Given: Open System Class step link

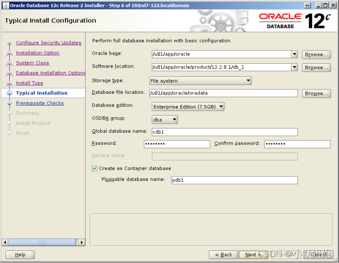Looking at the screenshot, I should coord(33,63).
